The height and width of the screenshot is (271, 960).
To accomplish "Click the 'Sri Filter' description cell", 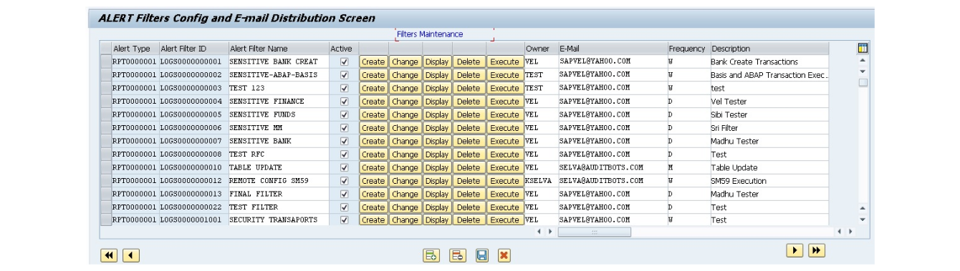I will click(769, 128).
